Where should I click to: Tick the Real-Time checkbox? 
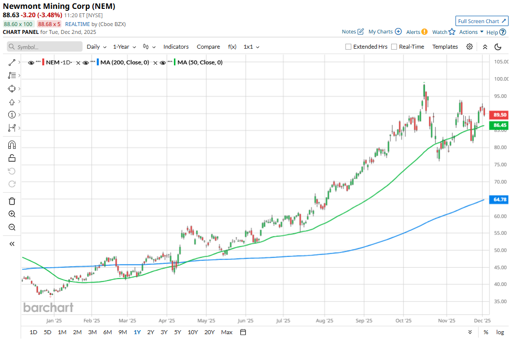[394, 47]
